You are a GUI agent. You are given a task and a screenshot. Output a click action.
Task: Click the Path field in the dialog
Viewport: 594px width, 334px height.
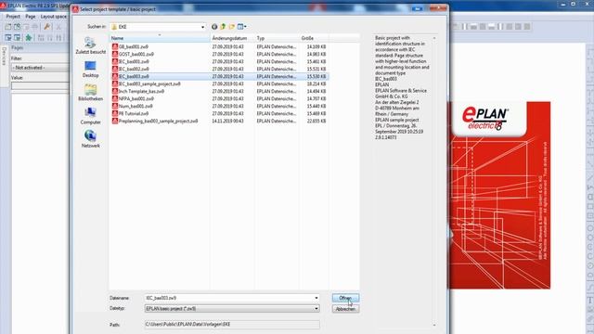pyautogui.click(x=232, y=324)
